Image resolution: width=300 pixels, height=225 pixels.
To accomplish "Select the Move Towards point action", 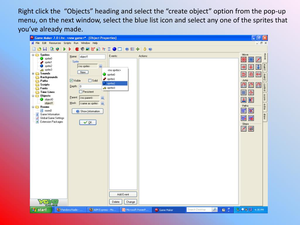I will [258, 60].
